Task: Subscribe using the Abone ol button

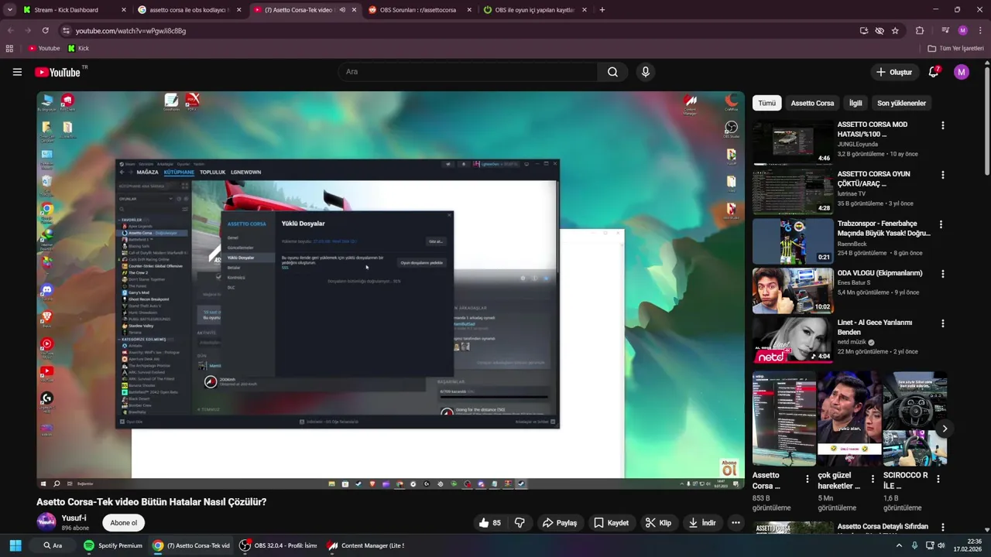Action: point(123,522)
